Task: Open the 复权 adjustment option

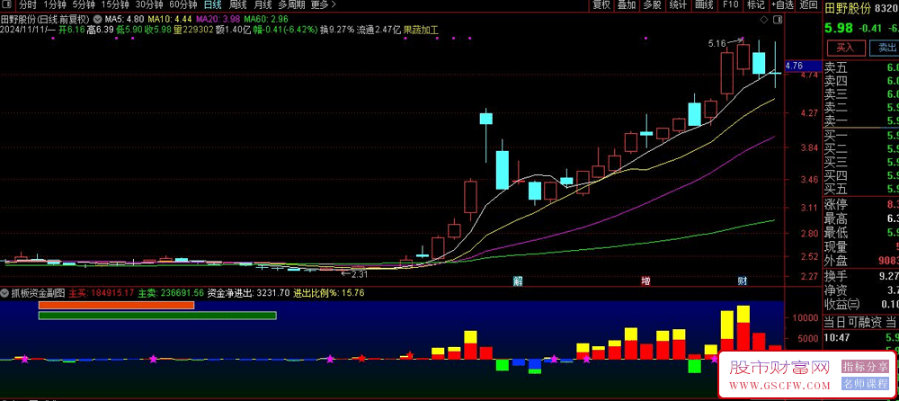Action: click(x=601, y=5)
